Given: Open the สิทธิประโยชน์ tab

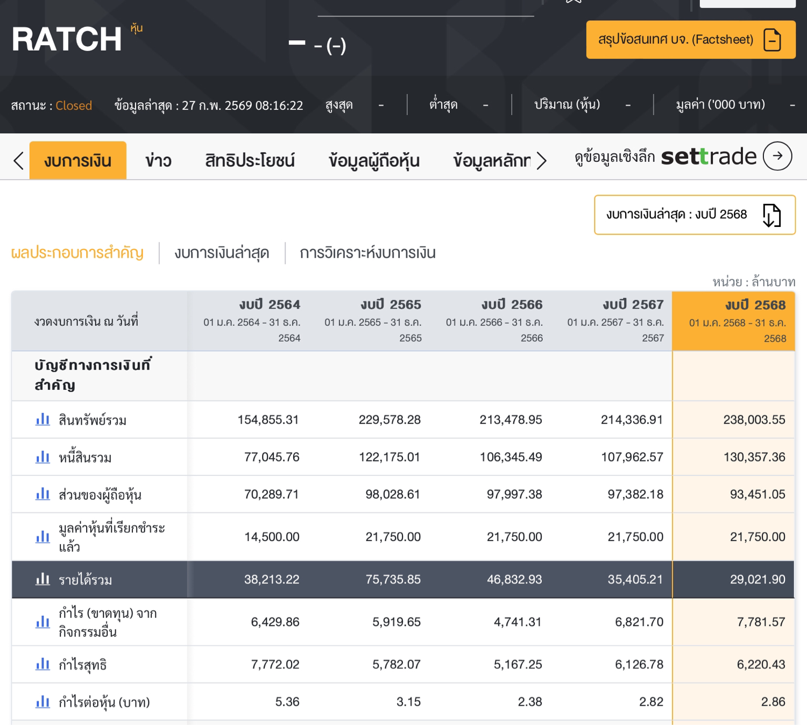Looking at the screenshot, I should pos(250,160).
